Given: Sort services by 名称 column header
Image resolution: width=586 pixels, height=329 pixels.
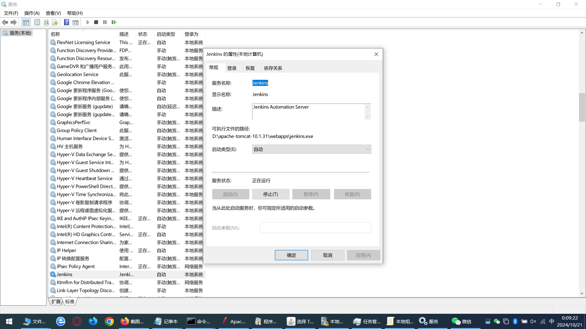Looking at the screenshot, I should point(82,34).
